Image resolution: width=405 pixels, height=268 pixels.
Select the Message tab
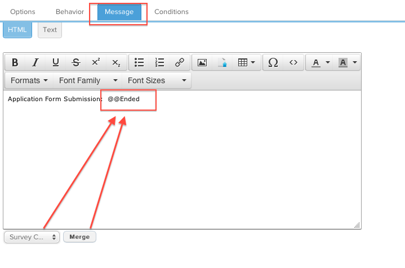point(119,12)
